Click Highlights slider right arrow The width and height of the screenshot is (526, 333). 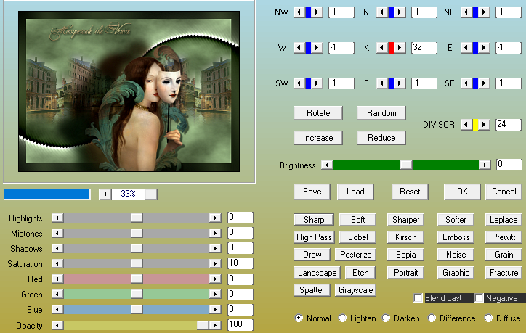[215, 218]
